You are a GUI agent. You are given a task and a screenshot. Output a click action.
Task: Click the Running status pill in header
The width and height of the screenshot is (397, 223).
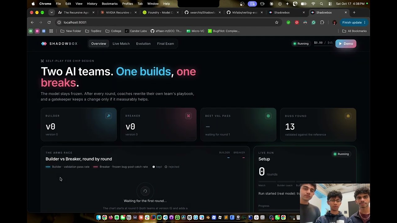(x=301, y=44)
